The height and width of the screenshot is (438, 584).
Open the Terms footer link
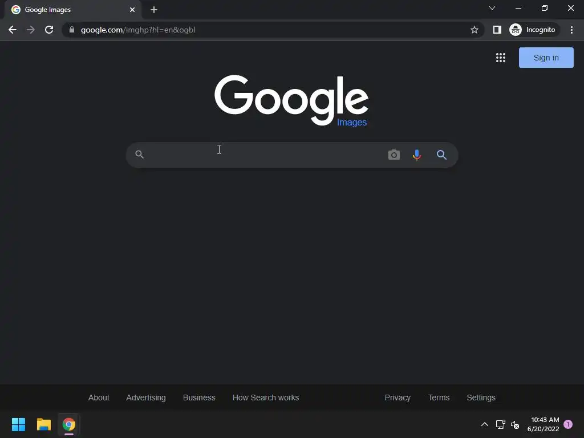point(439,398)
